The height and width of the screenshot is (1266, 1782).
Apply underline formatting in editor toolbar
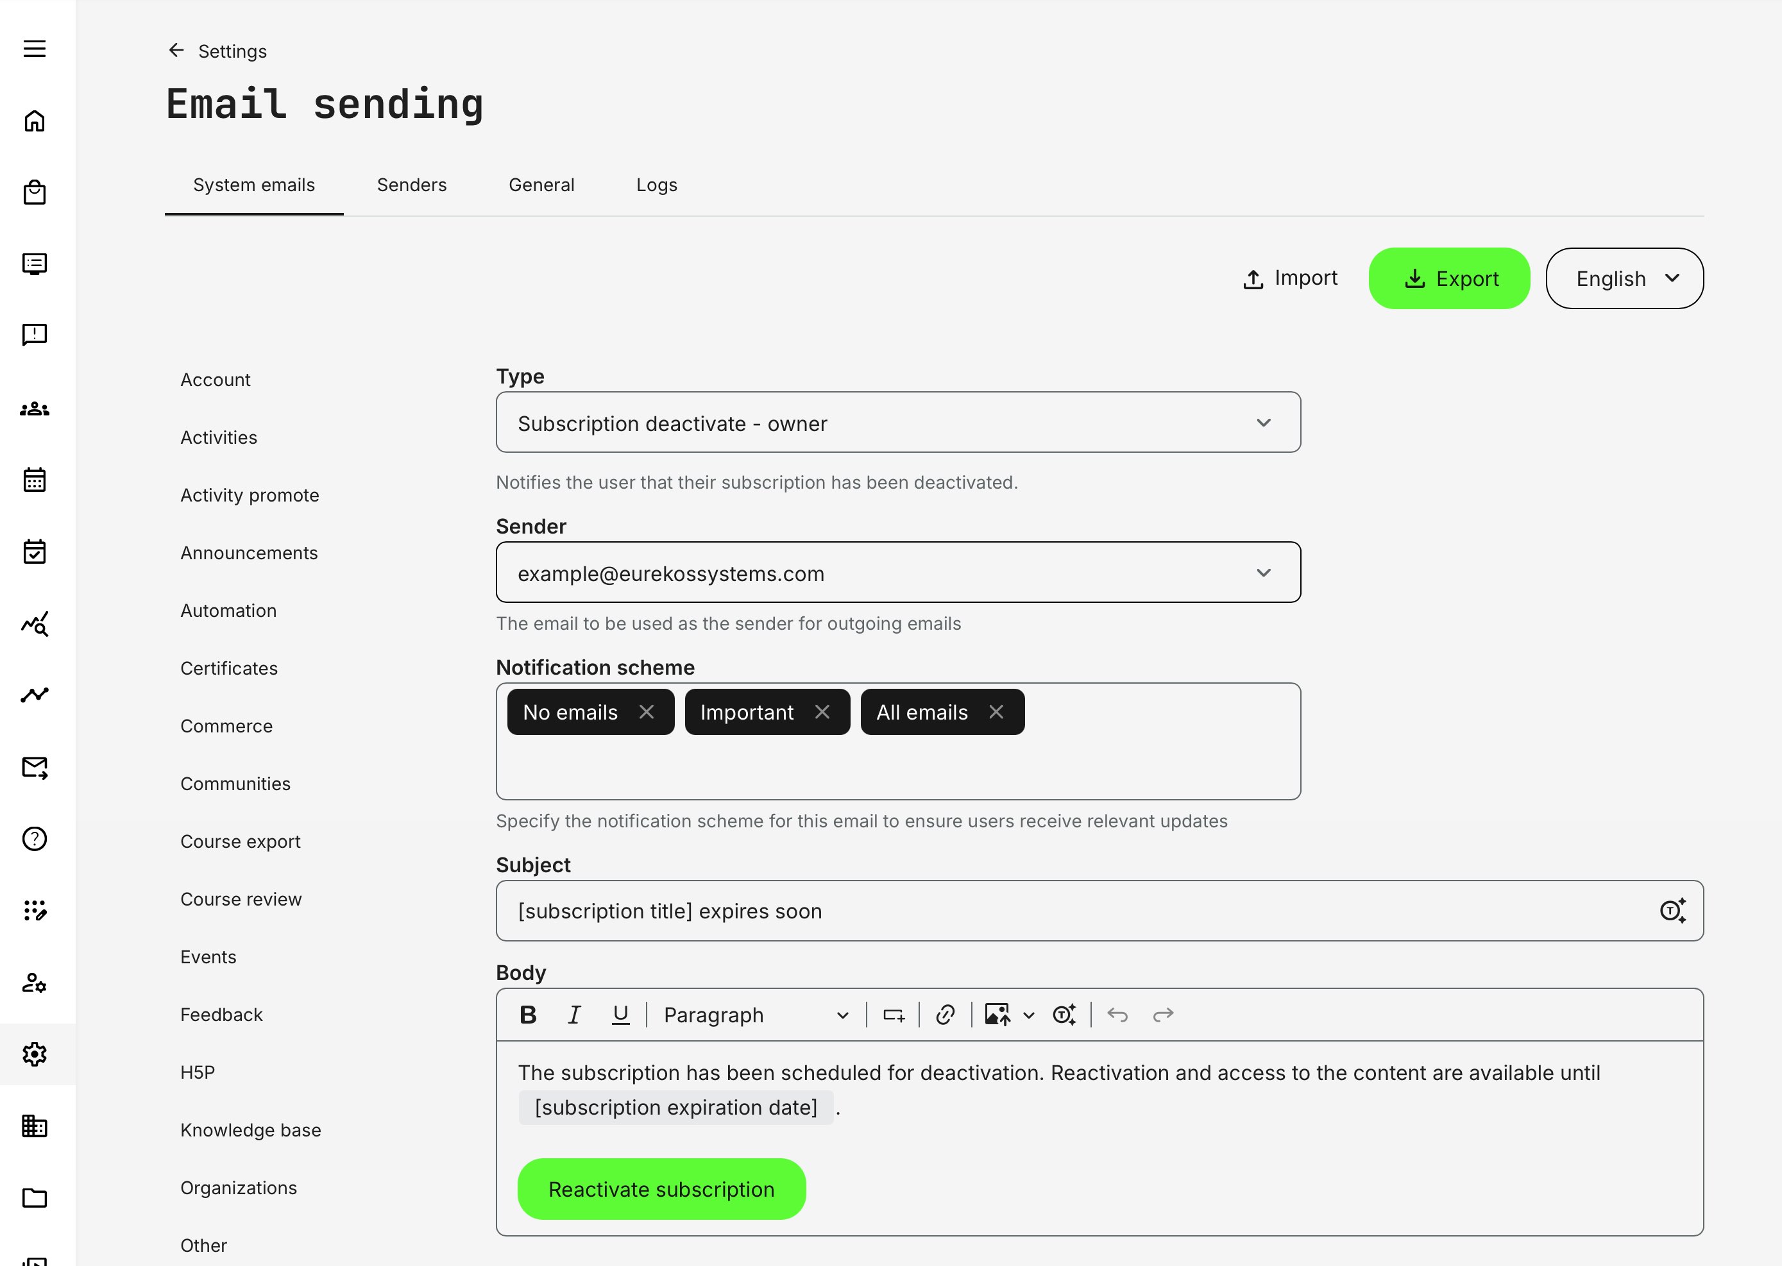(x=620, y=1014)
